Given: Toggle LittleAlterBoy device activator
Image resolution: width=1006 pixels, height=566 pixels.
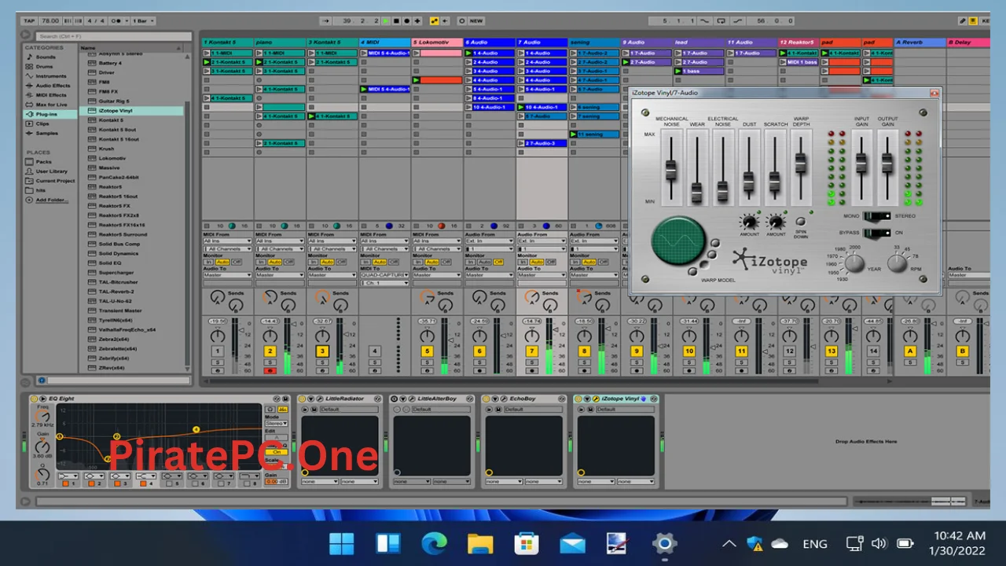Looking at the screenshot, I should point(395,399).
